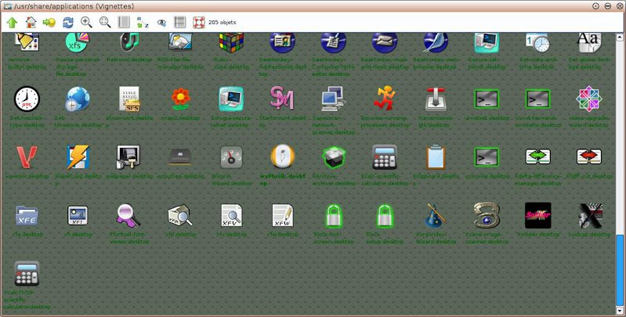Switch to the details list view
This screenshot has height=317, width=626.
point(124,23)
